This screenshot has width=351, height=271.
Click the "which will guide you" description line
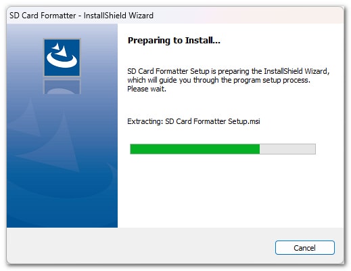(x=218, y=80)
